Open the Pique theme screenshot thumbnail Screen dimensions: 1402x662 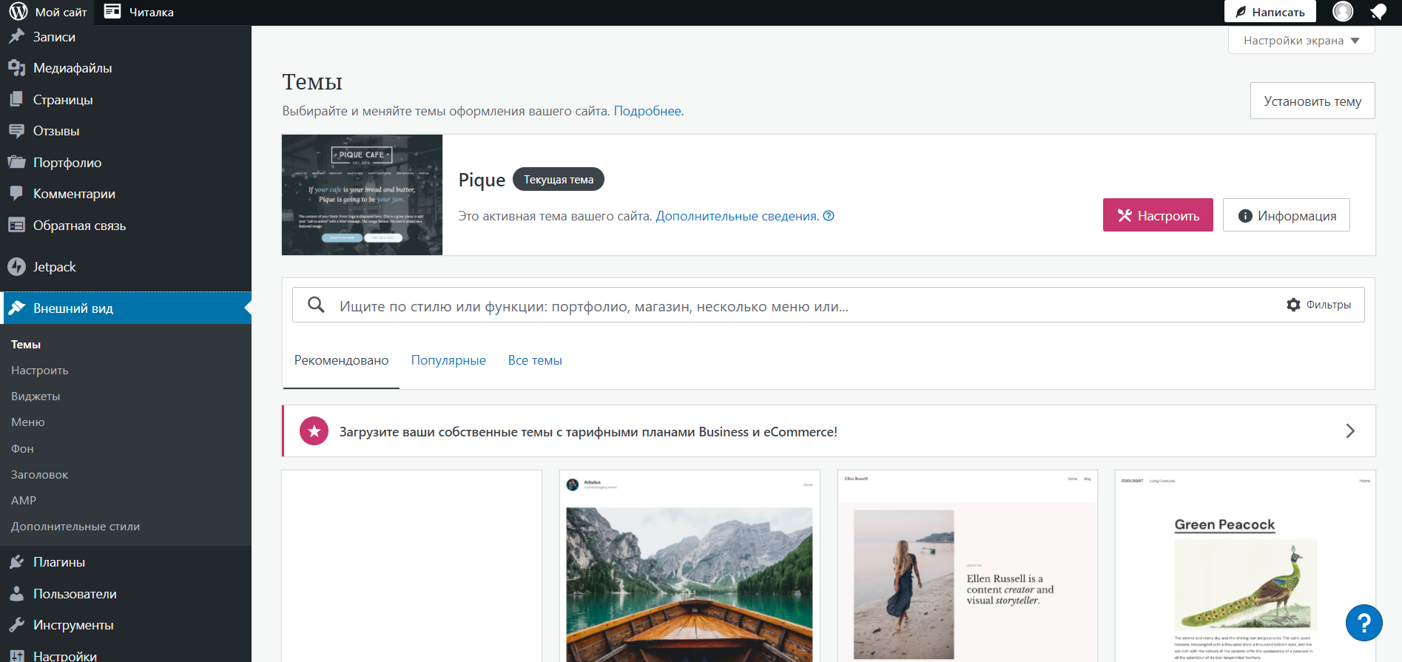(x=362, y=195)
